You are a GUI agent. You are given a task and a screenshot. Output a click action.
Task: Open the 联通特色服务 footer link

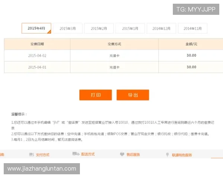click(182, 155)
